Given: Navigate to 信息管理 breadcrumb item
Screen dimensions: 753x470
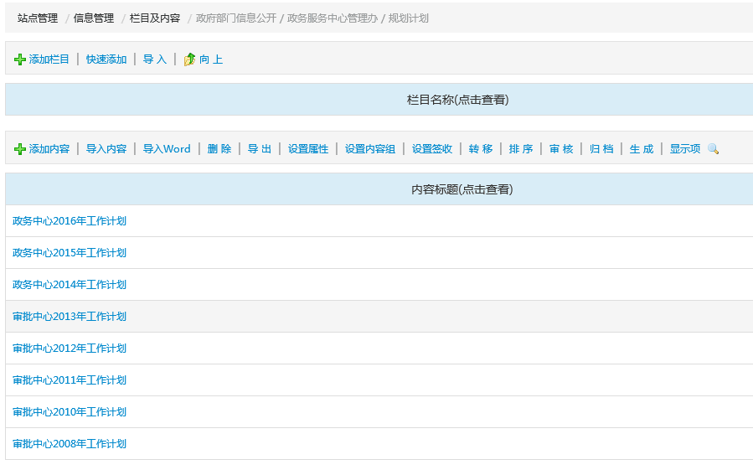Looking at the screenshot, I should pos(94,18).
